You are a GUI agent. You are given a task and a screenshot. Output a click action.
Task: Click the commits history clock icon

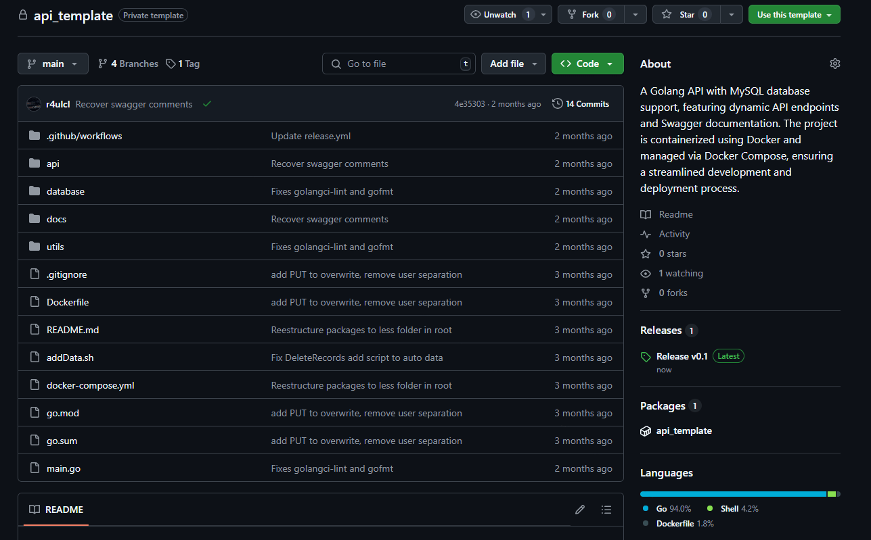[557, 103]
